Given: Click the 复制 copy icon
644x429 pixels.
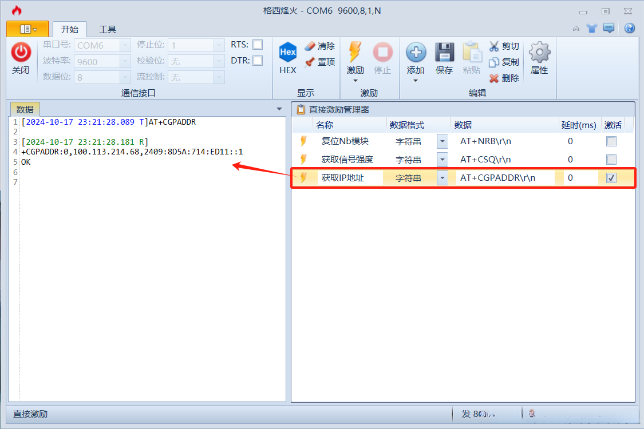Looking at the screenshot, I should tap(494, 62).
